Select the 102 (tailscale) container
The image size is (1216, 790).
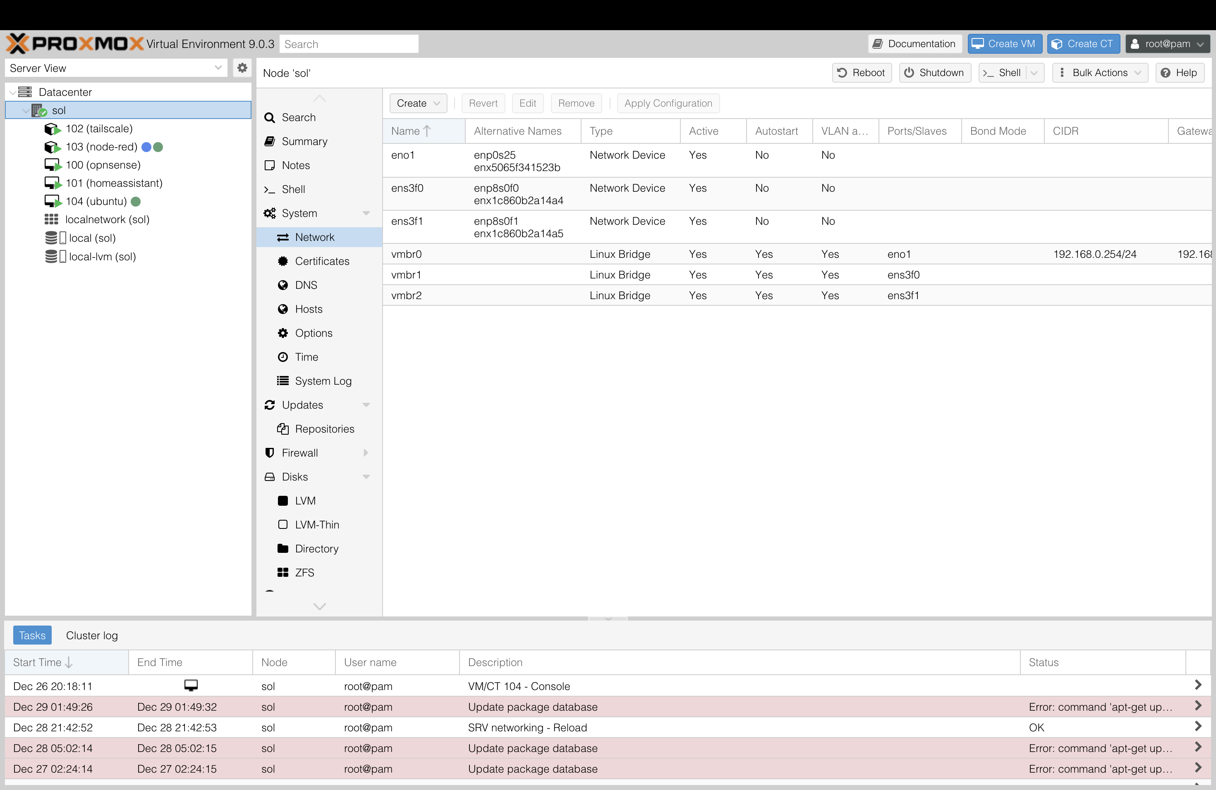coord(98,128)
